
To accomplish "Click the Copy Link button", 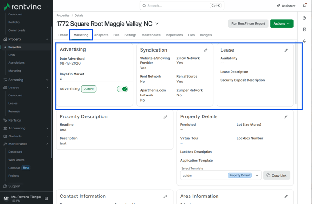I will pyautogui.click(x=277, y=175).
